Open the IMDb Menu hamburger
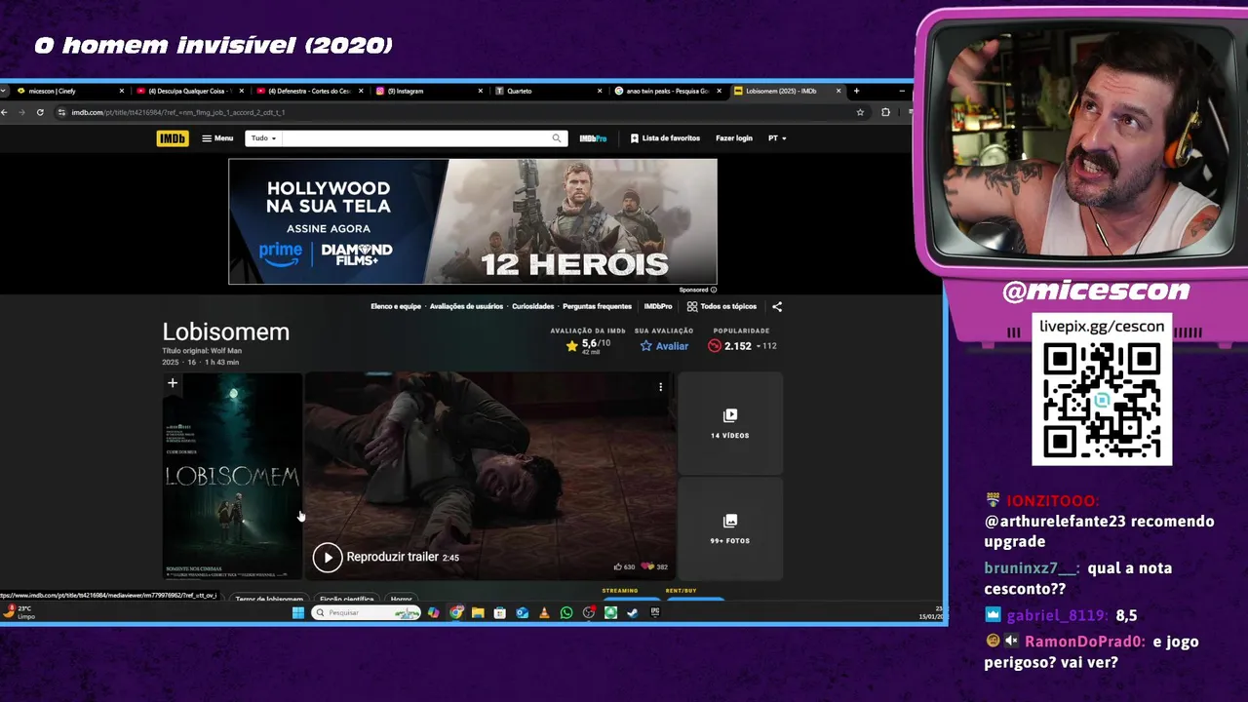This screenshot has width=1248, height=702. click(x=217, y=138)
